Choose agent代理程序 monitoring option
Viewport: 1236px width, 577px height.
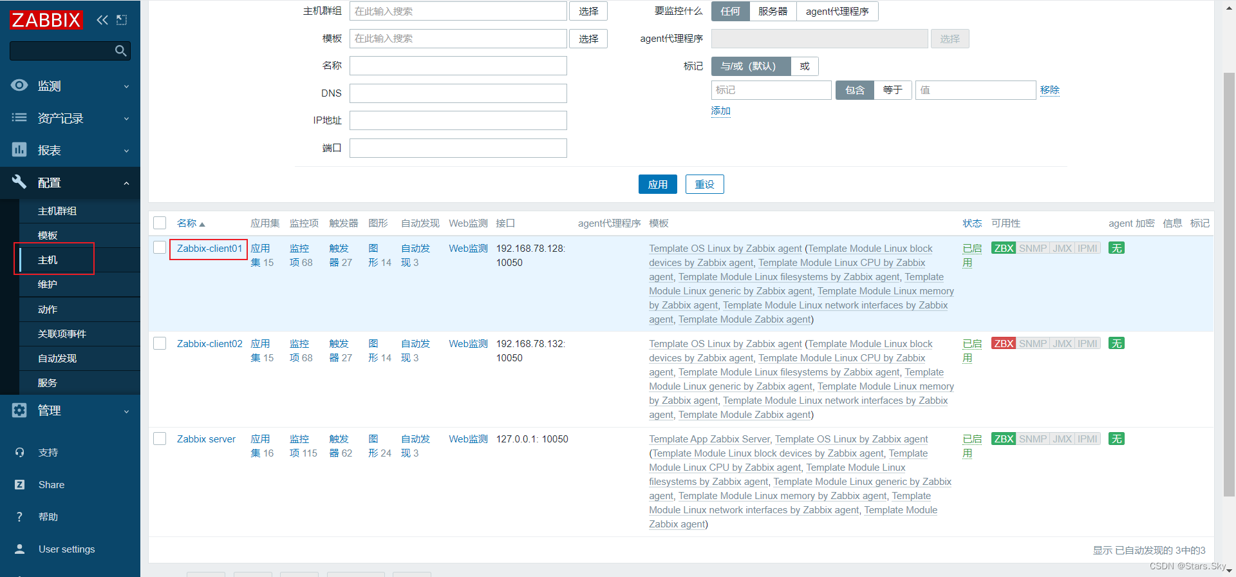[837, 11]
